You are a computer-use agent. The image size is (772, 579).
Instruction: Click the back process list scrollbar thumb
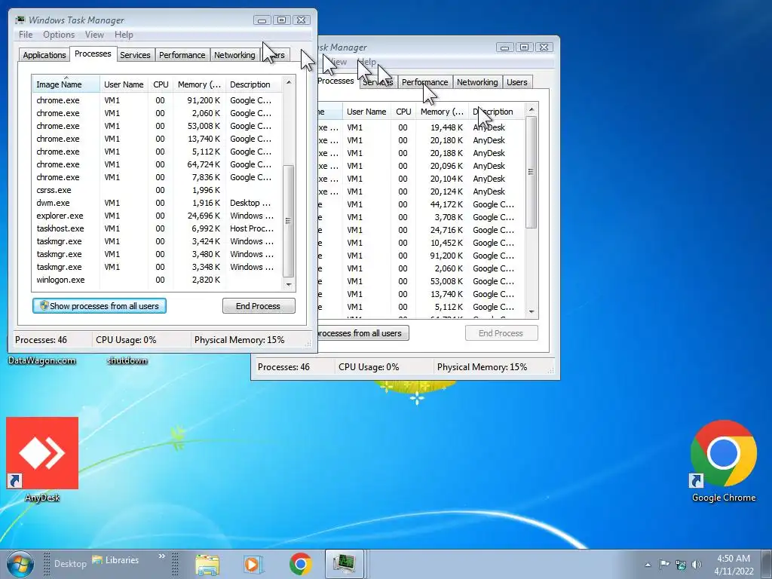coord(532,172)
